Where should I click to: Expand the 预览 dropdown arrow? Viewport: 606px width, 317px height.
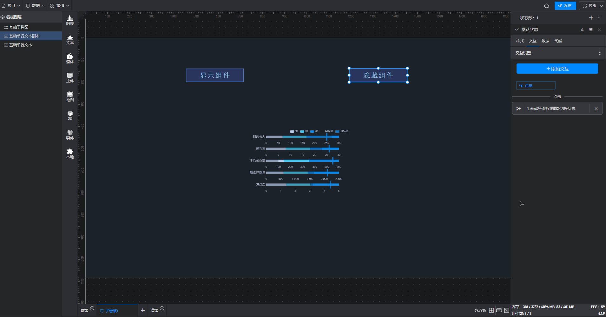tap(601, 6)
